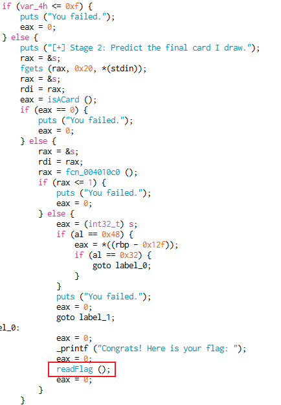Click the goto label_0 statement
The height and width of the screenshot is (405, 281).
[122, 266]
